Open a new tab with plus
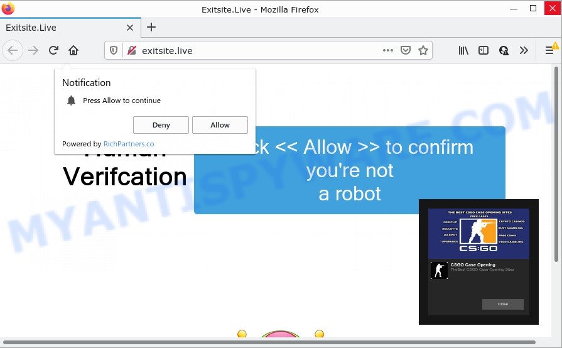 click(x=151, y=27)
